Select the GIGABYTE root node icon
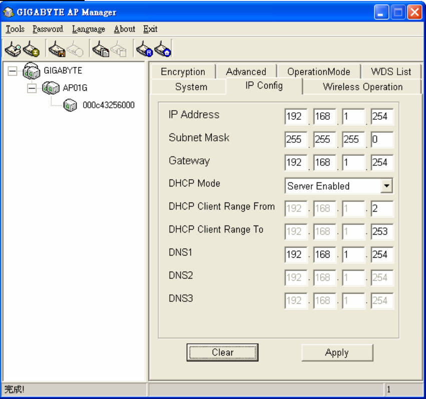This screenshot has width=426, height=399. click(32, 71)
